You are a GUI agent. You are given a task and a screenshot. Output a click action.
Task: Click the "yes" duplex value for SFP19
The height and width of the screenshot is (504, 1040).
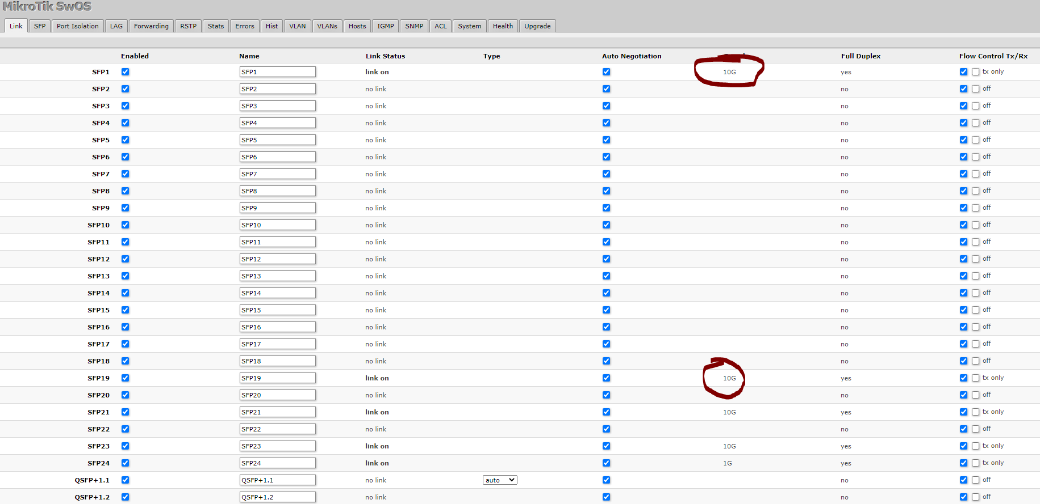point(846,378)
